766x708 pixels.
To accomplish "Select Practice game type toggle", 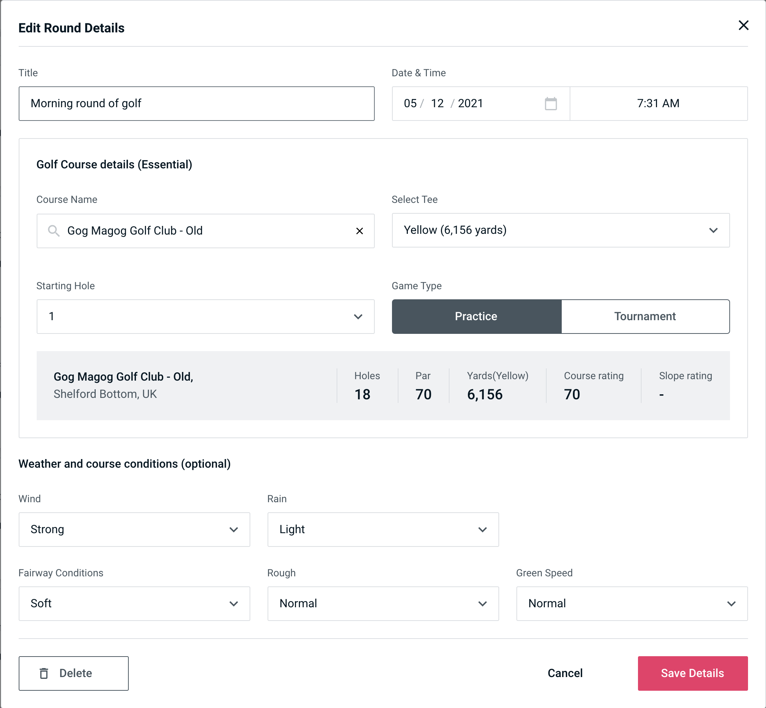I will point(477,316).
